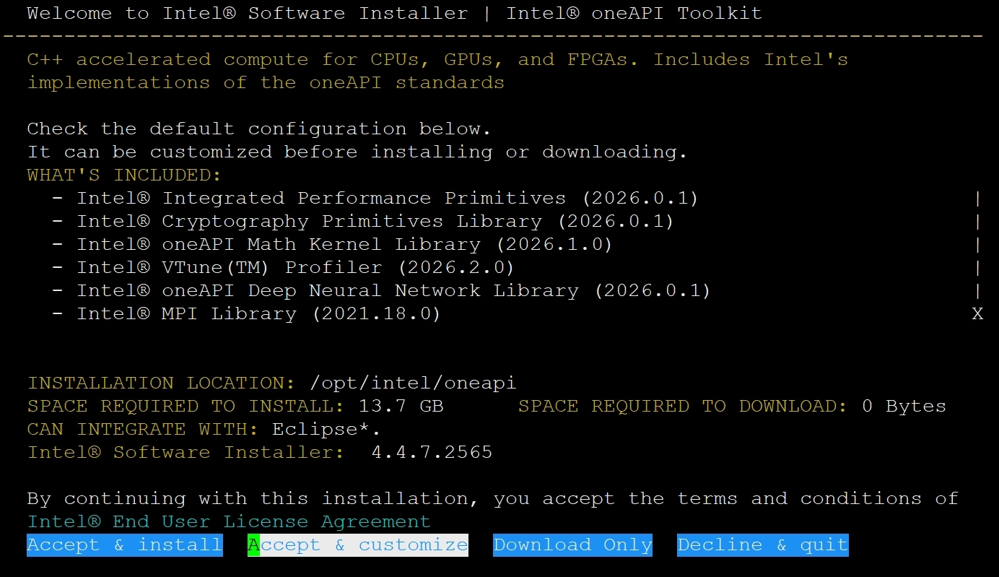Screen dimensions: 999x577
Task: Click the Eclipse* integration text
Action: [x=326, y=429]
